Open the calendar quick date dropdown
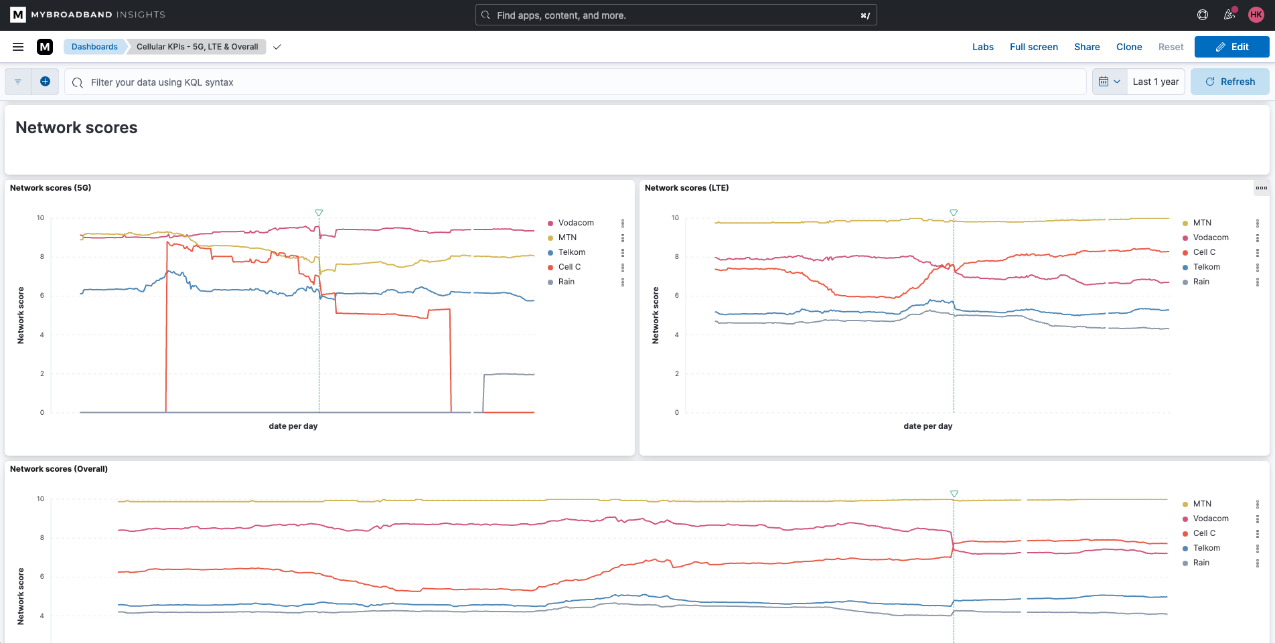This screenshot has width=1275, height=643. [x=1110, y=82]
